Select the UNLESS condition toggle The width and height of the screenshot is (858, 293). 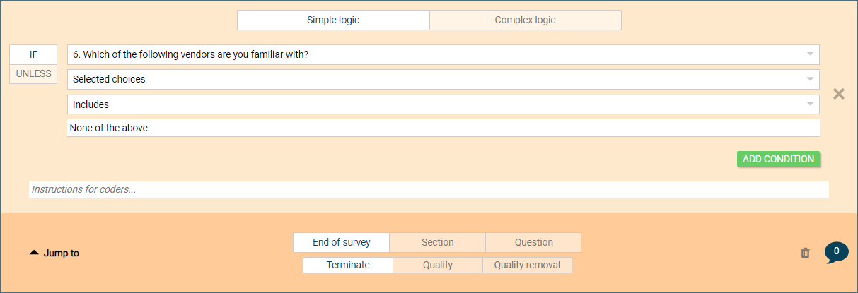click(x=33, y=74)
